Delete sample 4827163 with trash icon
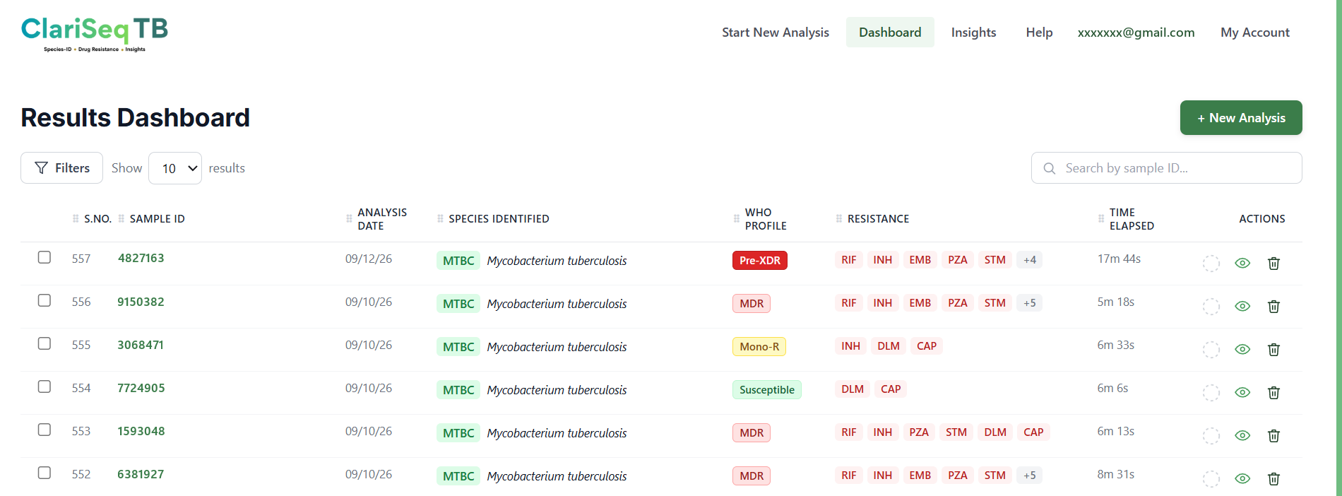This screenshot has height=496, width=1342. click(x=1273, y=263)
